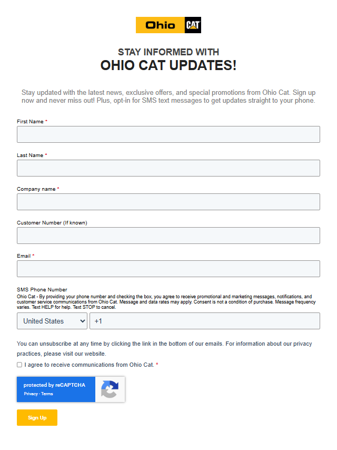Tick the agree to receive communications checkbox
The image size is (337, 450).
(19, 365)
